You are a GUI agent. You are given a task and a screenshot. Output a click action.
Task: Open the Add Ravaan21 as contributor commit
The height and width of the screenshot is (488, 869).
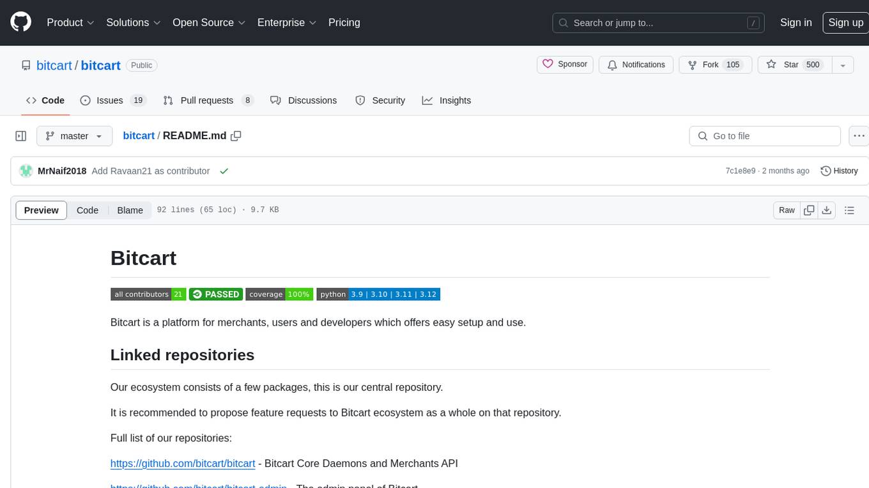(x=151, y=171)
